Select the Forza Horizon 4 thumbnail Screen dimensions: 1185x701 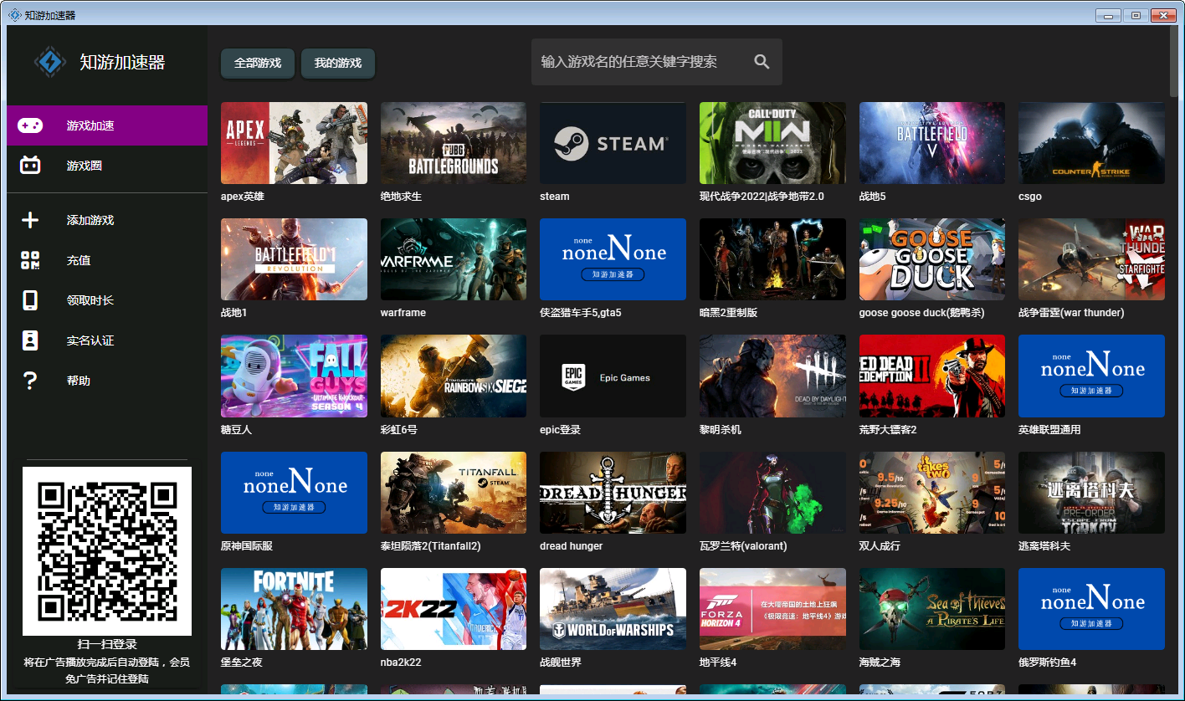(x=772, y=609)
